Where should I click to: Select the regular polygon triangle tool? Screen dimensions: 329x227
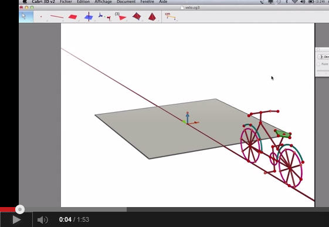(121, 16)
